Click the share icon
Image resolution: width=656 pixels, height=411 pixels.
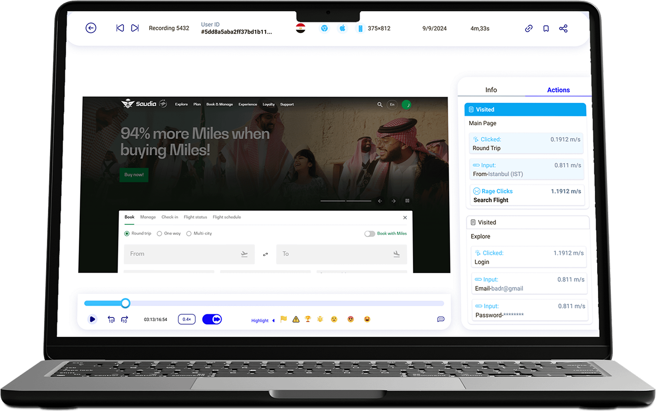[563, 29]
